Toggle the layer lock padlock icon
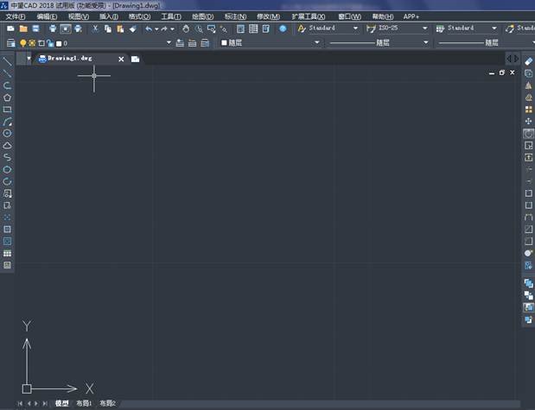 pyautogui.click(x=49, y=42)
